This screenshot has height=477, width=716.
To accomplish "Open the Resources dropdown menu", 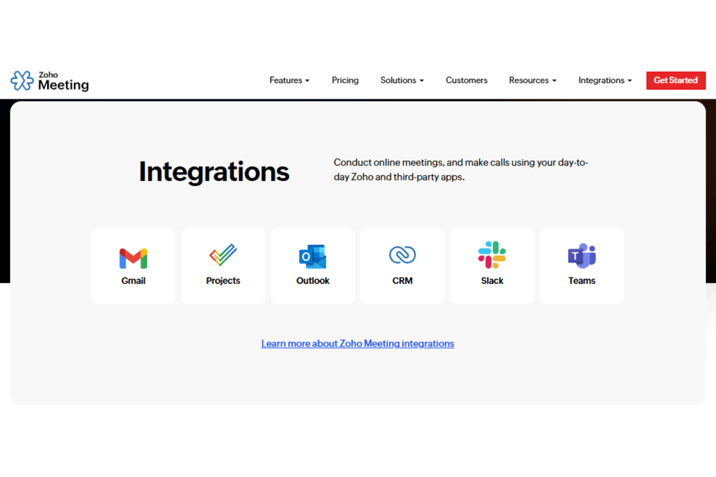I will point(533,80).
